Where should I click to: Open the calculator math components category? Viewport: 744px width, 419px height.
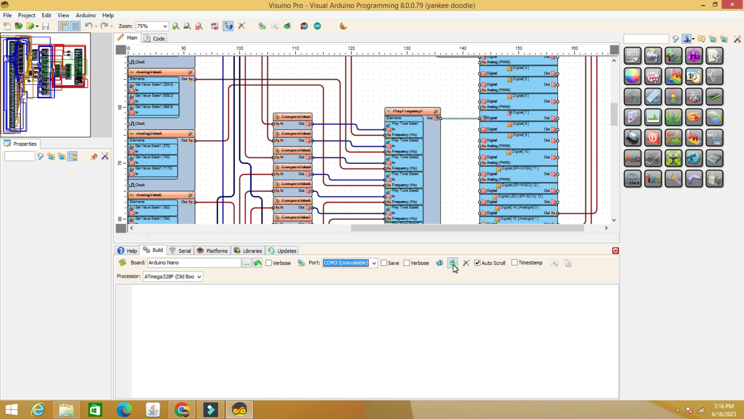[x=714, y=158]
